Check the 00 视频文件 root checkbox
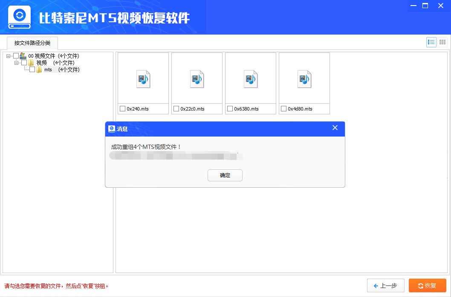 [16, 56]
